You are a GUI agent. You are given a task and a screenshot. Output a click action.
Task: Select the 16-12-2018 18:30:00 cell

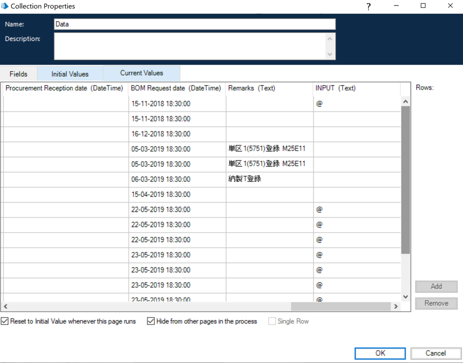tap(177, 134)
